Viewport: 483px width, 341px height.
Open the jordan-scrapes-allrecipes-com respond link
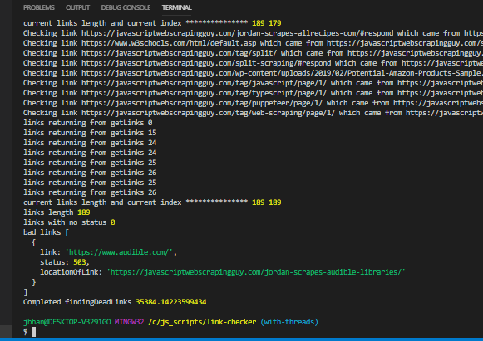point(237,33)
